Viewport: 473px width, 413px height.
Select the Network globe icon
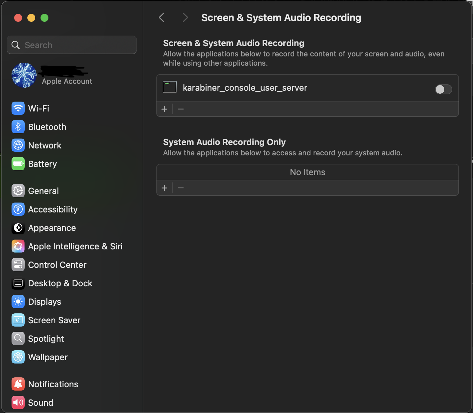[x=18, y=145]
